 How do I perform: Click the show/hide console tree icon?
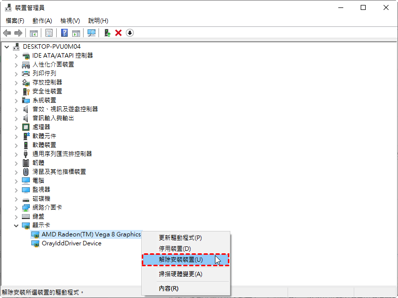34,33
